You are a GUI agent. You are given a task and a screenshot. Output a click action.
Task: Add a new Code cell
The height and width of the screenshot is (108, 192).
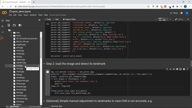click(x=48, y=19)
